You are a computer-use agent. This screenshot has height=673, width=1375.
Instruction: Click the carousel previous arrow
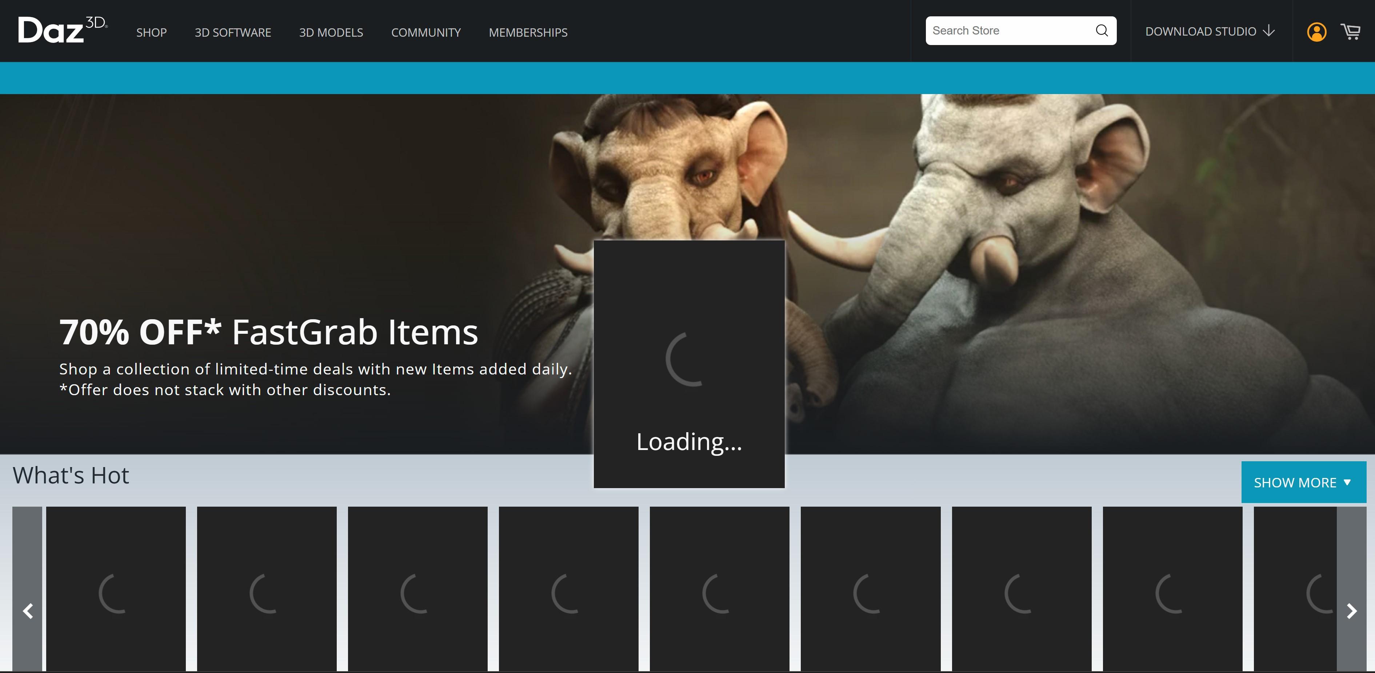coord(28,611)
